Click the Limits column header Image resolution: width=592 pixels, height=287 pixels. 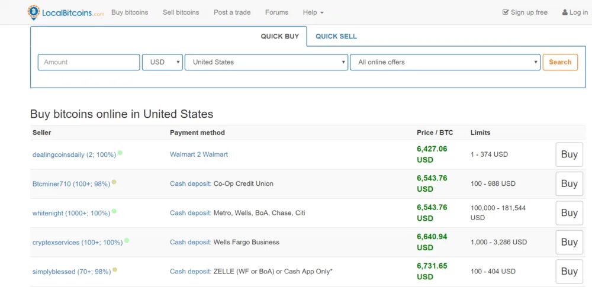480,133
